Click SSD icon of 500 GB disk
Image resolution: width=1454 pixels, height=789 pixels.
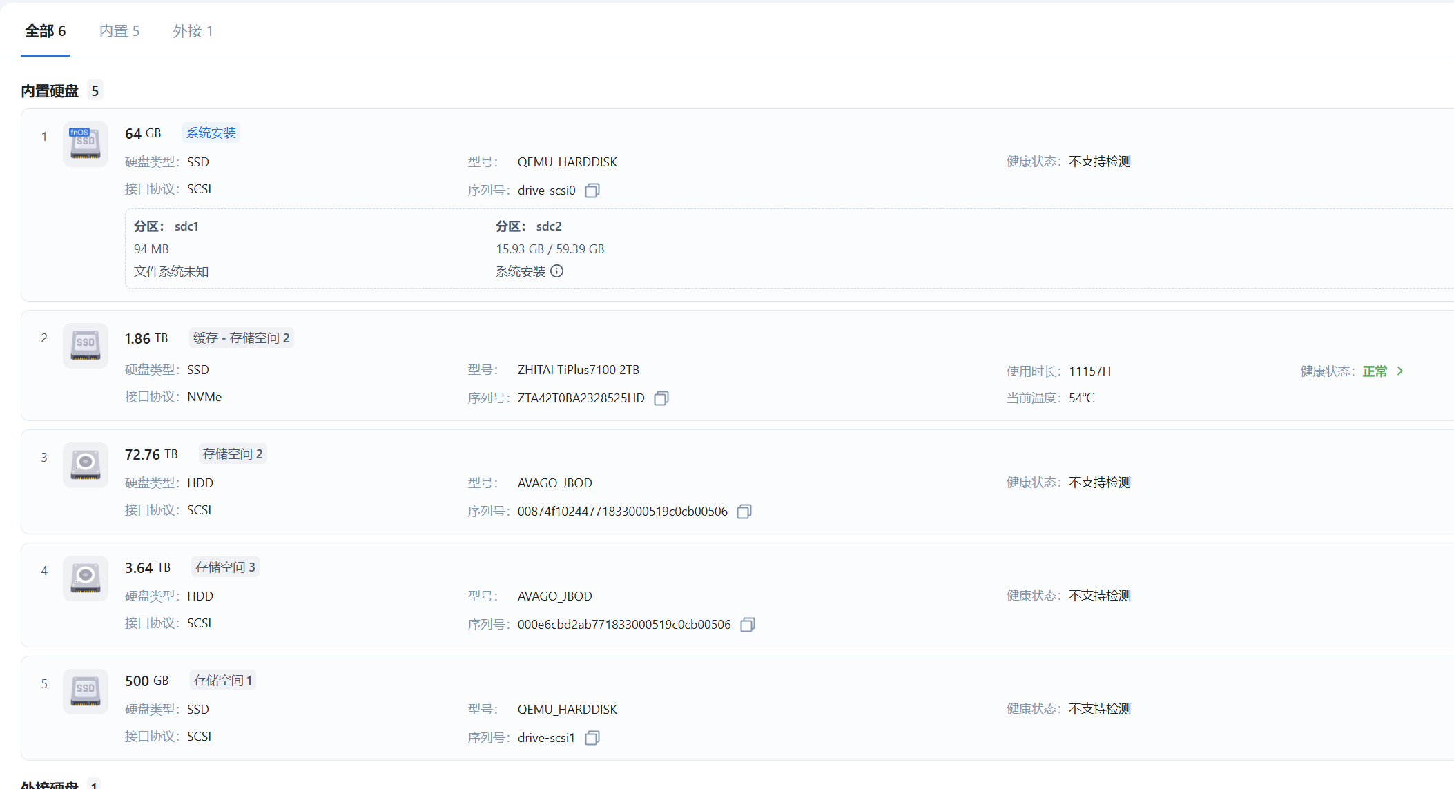click(x=86, y=691)
